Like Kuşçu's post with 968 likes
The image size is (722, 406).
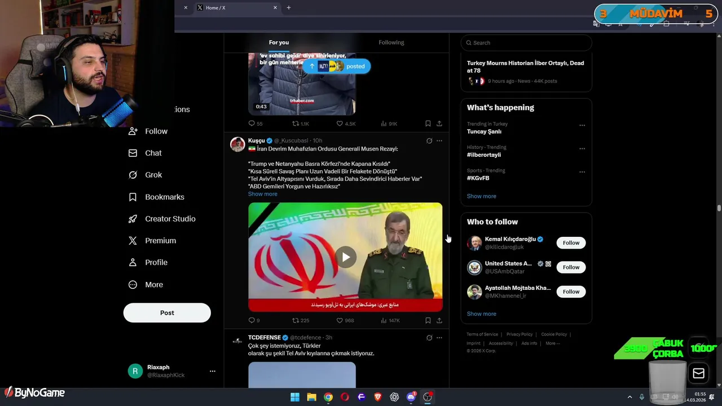click(x=345, y=320)
